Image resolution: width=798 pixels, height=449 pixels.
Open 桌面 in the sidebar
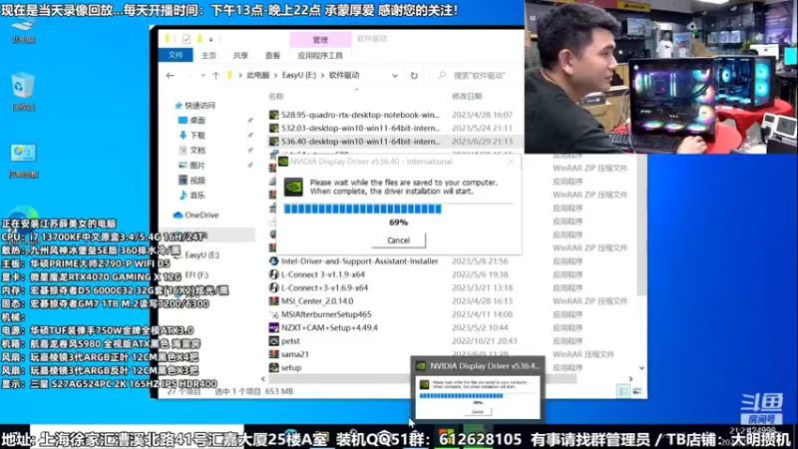click(x=198, y=120)
